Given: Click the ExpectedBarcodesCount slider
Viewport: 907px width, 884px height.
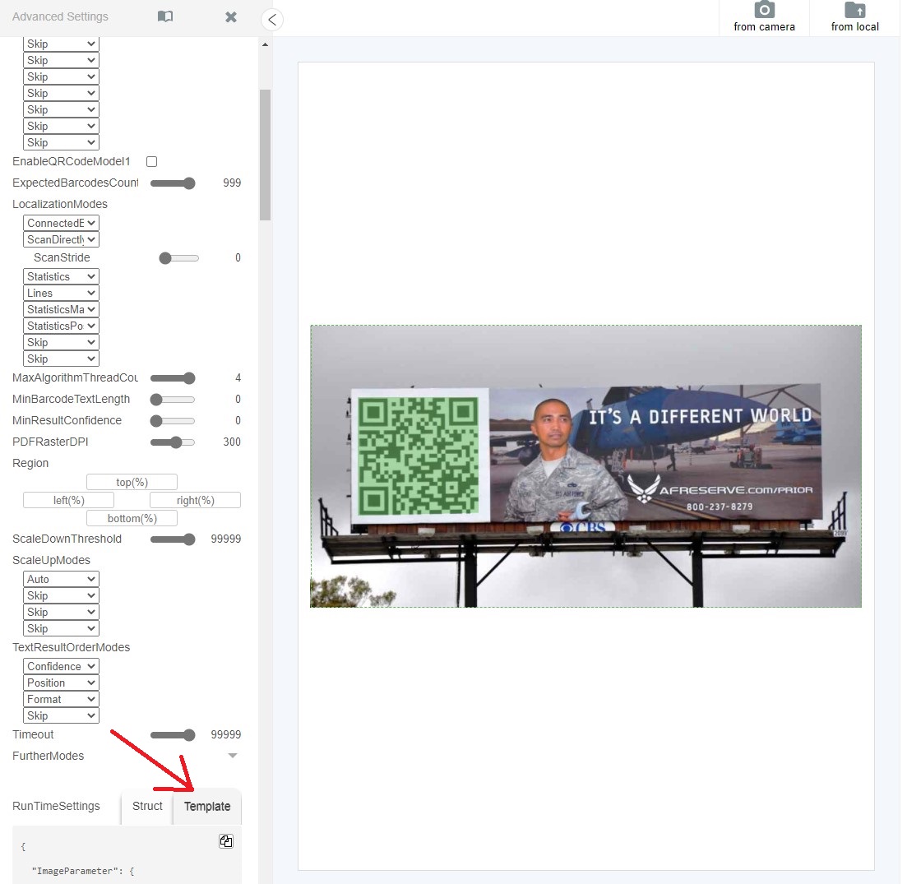Looking at the screenshot, I should 173,183.
